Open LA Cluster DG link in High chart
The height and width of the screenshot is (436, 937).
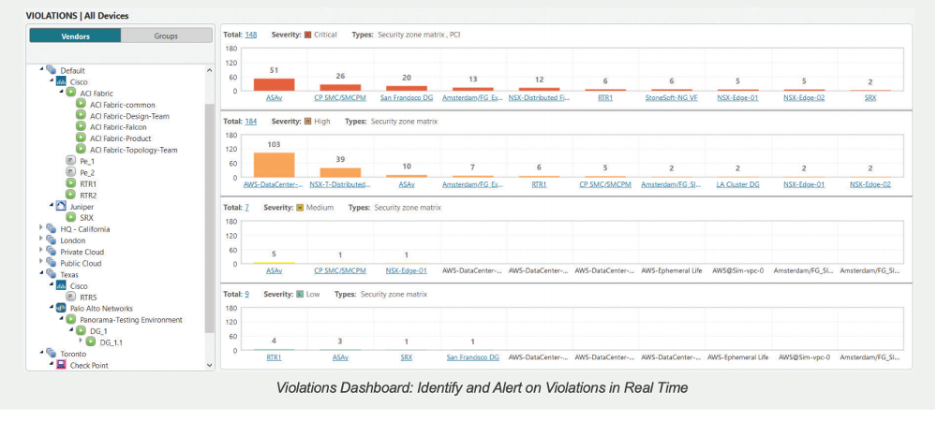(738, 184)
